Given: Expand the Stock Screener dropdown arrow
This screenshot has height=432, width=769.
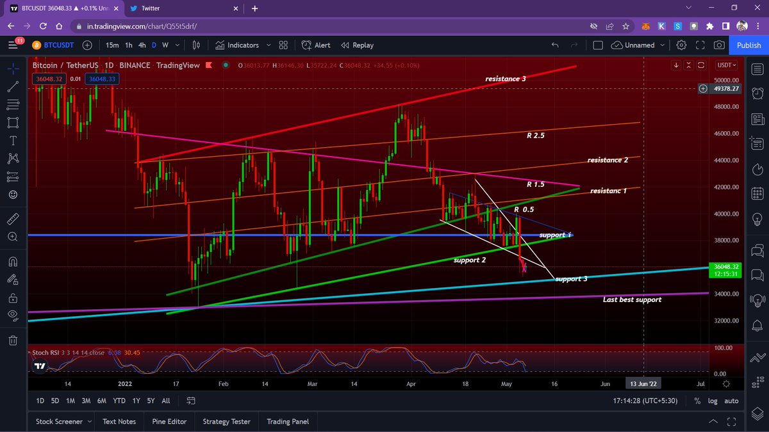Looking at the screenshot, I should click(88, 421).
